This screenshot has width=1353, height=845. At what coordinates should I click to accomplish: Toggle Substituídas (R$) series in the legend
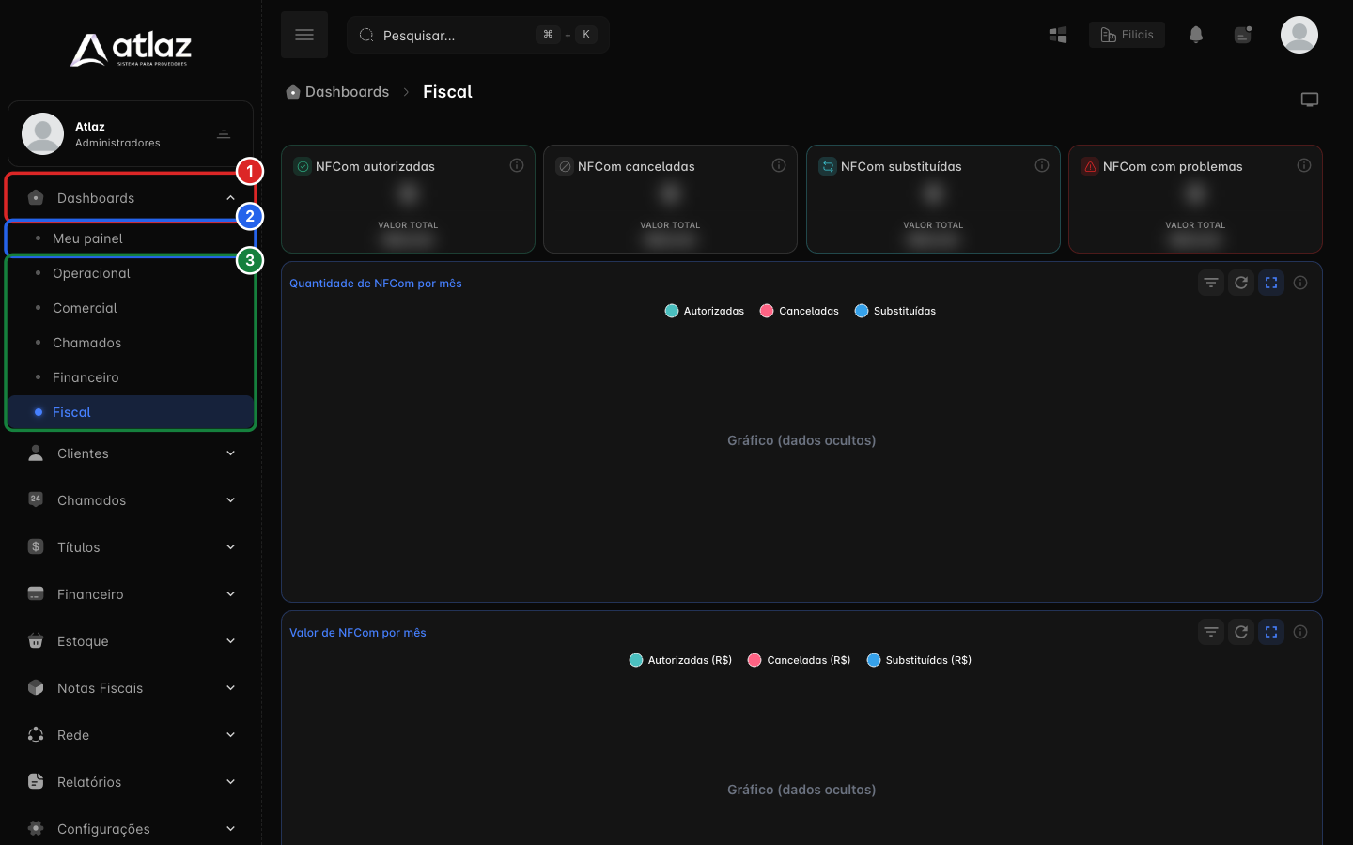[919, 660]
